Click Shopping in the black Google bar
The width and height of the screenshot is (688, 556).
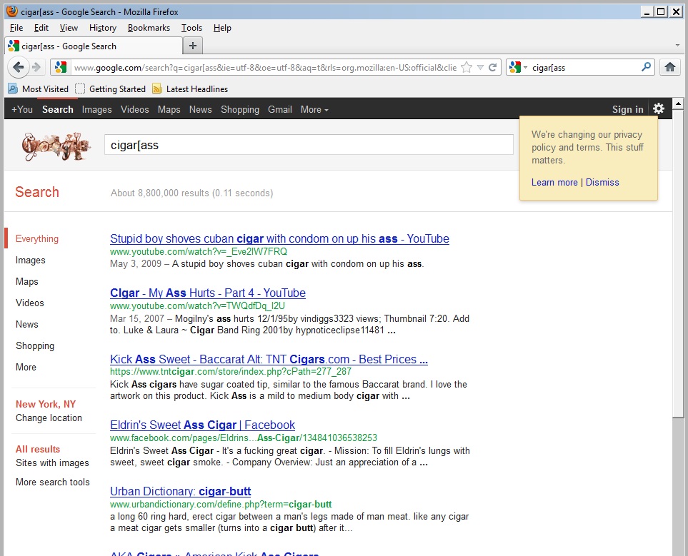click(240, 110)
